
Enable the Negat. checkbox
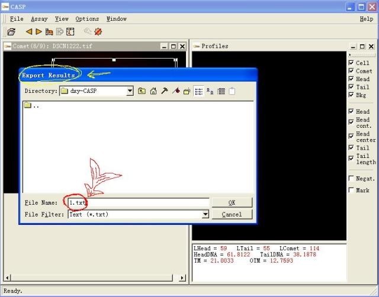pyautogui.click(x=351, y=179)
